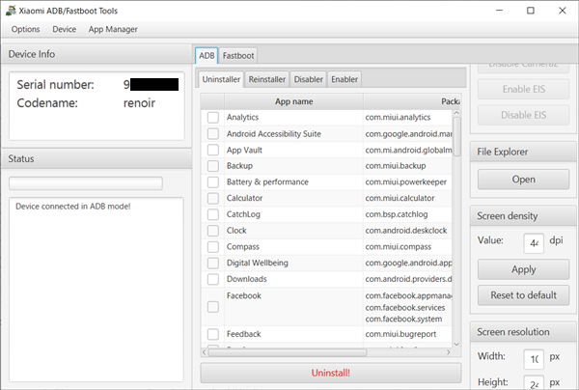579x390 pixels.
Task: Click the horizontal scroll left arrow
Action: 205,352
